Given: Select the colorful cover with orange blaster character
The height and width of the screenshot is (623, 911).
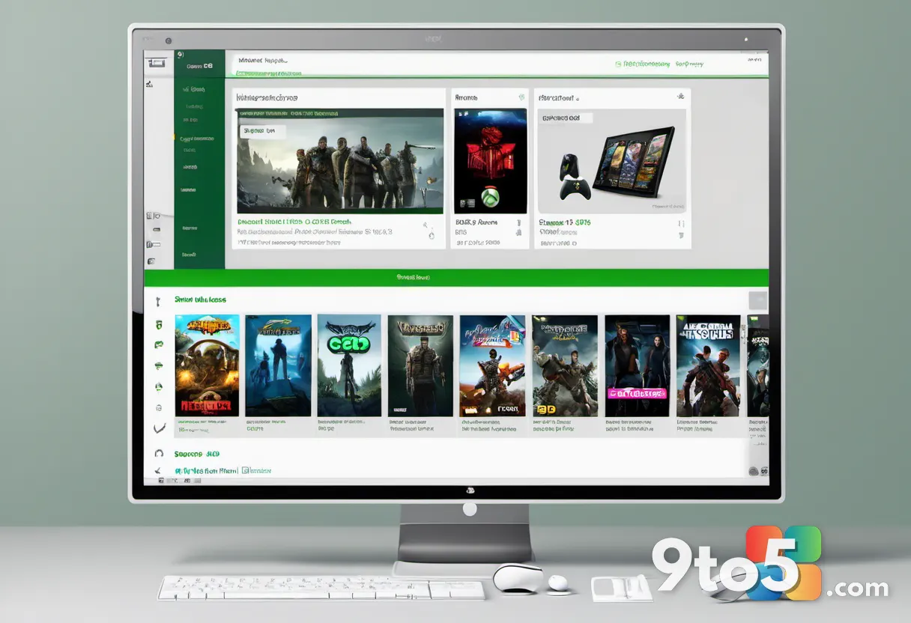Looking at the screenshot, I should click(x=492, y=365).
